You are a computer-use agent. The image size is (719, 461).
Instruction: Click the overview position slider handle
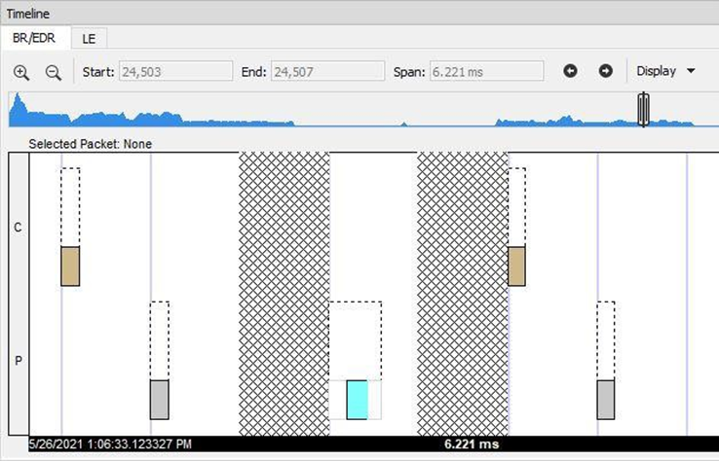coord(643,109)
